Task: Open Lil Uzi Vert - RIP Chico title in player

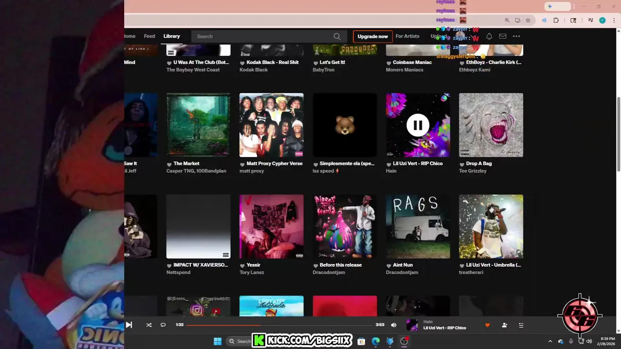Action: [x=444, y=328]
